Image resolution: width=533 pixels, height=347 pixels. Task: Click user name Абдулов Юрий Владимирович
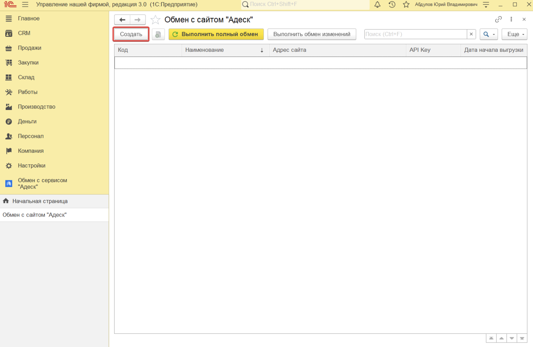pyautogui.click(x=446, y=5)
